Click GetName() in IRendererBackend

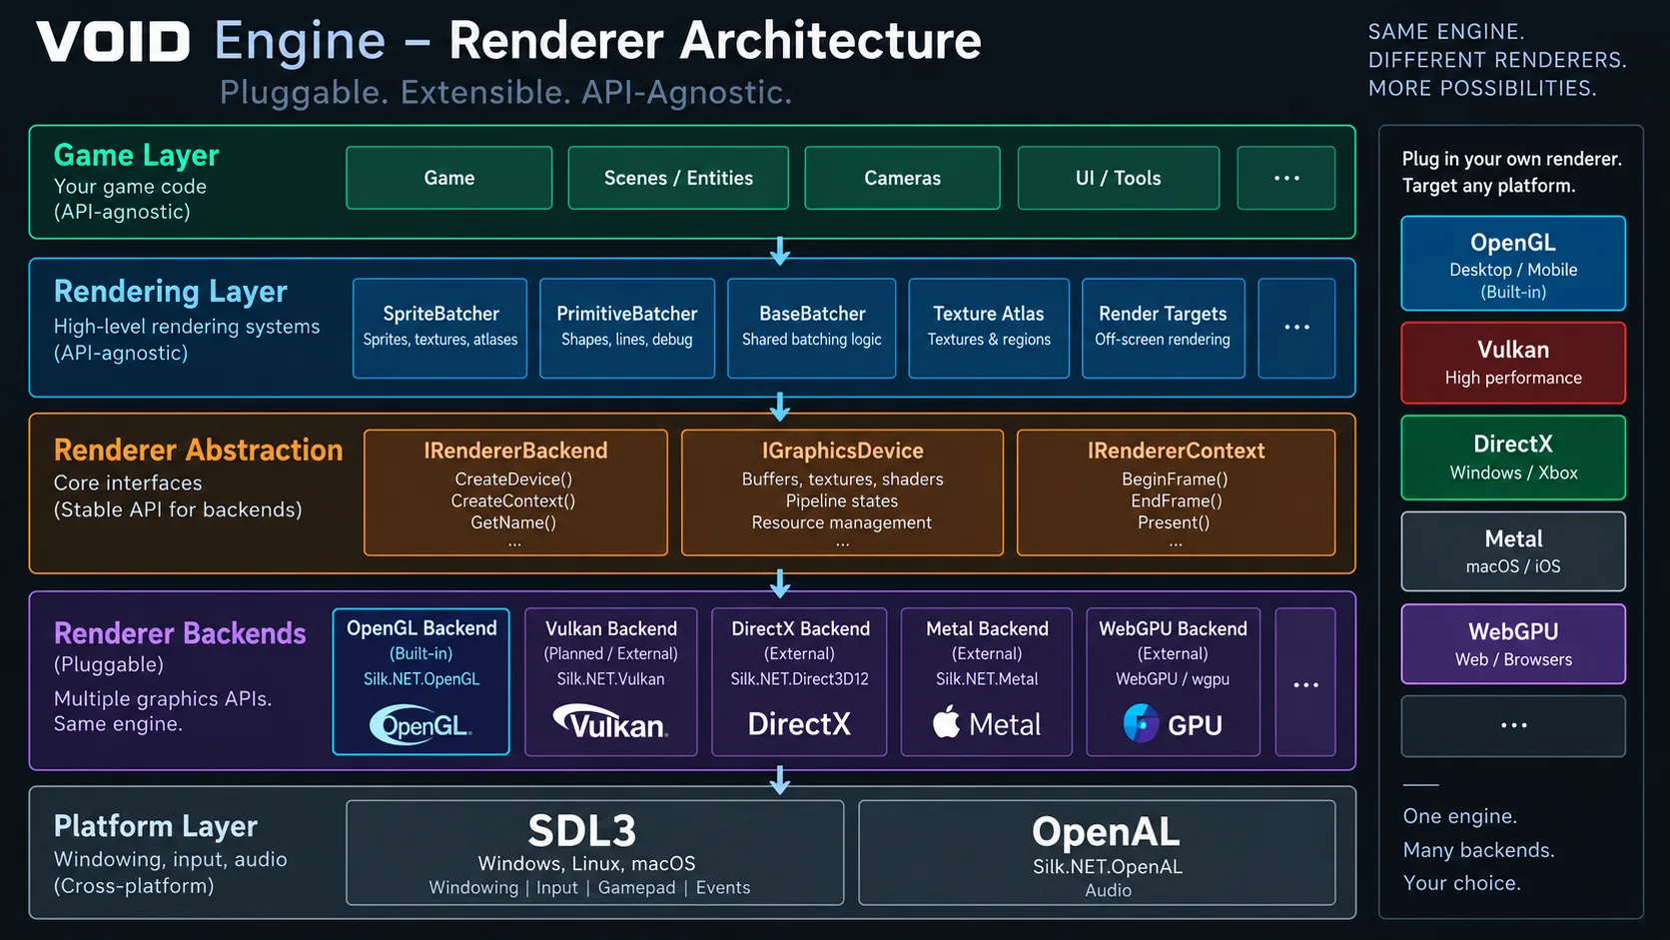(513, 522)
